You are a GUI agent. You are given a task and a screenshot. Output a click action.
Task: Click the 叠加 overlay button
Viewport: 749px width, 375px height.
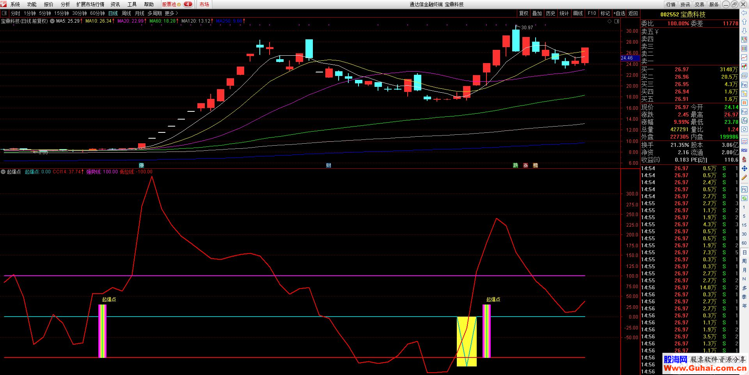click(x=537, y=13)
